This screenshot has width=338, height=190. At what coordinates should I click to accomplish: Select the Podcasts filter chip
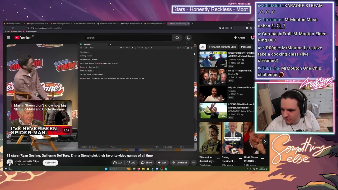(x=246, y=47)
